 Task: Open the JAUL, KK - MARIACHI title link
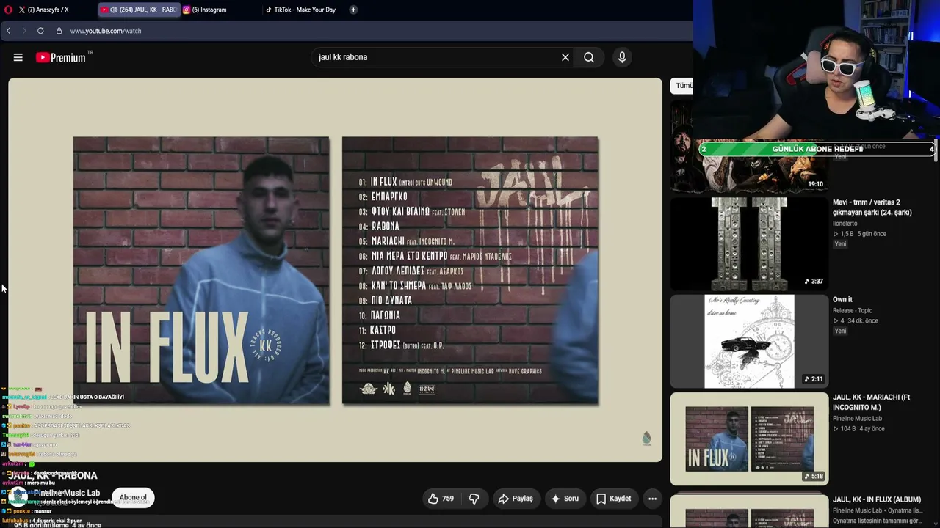[871, 403]
